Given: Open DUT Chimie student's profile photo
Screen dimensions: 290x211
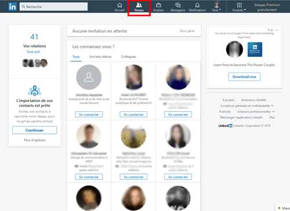Looking at the screenshot, I should tap(133, 77).
